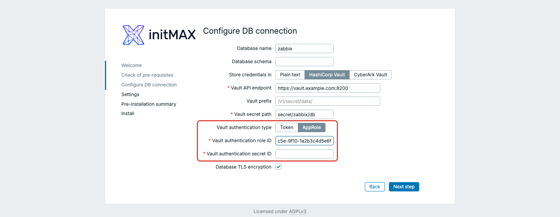Click the Licensed under footer text
Screen dimensions: 560x217
click(271, 212)
